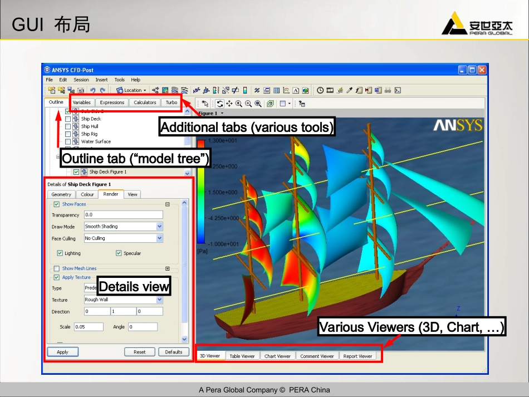Image resolution: width=529 pixels, height=397 pixels.
Task: Switch to the Expressions tab
Action: (112, 102)
